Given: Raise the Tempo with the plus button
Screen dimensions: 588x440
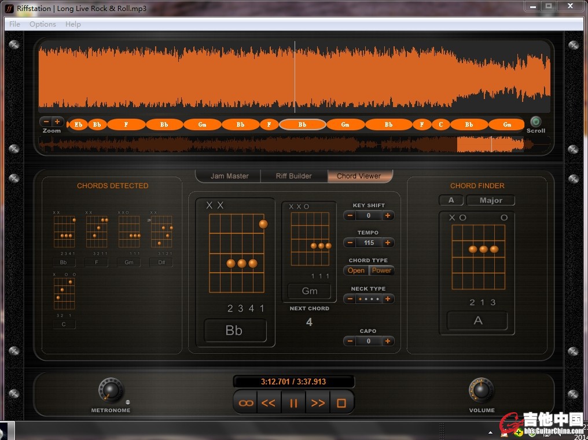Looking at the screenshot, I should (388, 243).
